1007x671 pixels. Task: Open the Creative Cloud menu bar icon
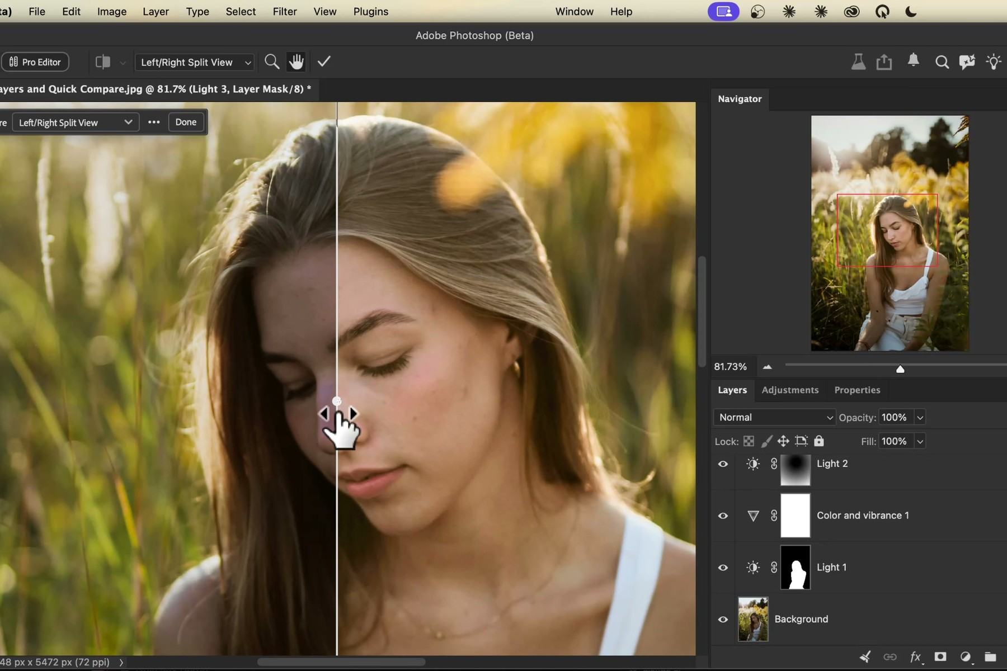coord(851,11)
